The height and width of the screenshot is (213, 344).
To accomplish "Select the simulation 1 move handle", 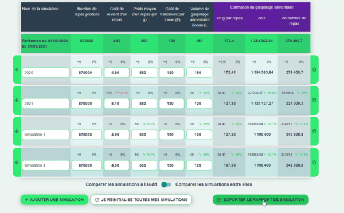I will [17, 132].
